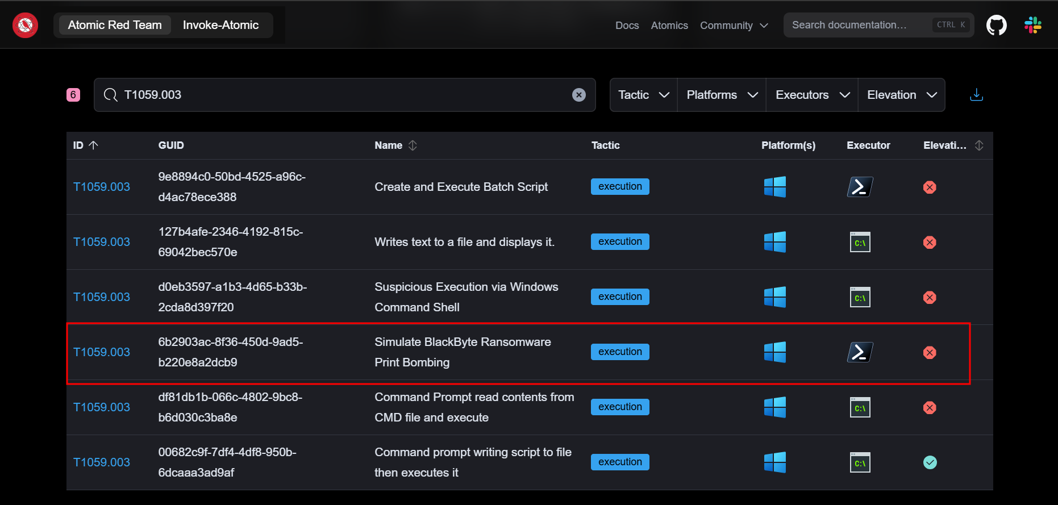Open the GitHub repository icon
Viewport: 1058px width, 505px height.
click(997, 25)
